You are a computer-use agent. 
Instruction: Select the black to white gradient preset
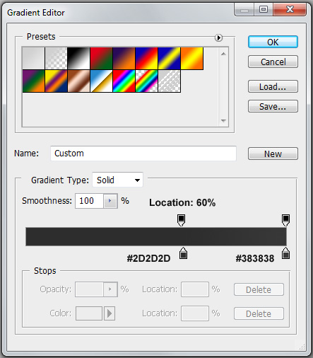click(x=78, y=58)
